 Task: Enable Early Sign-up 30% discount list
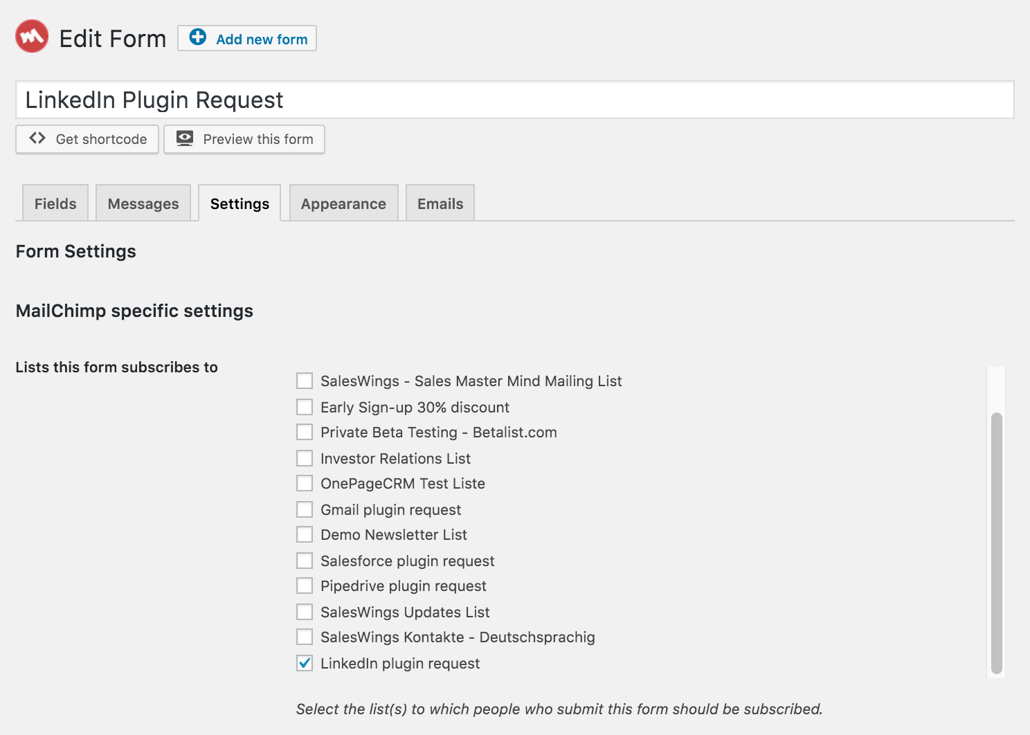point(305,407)
